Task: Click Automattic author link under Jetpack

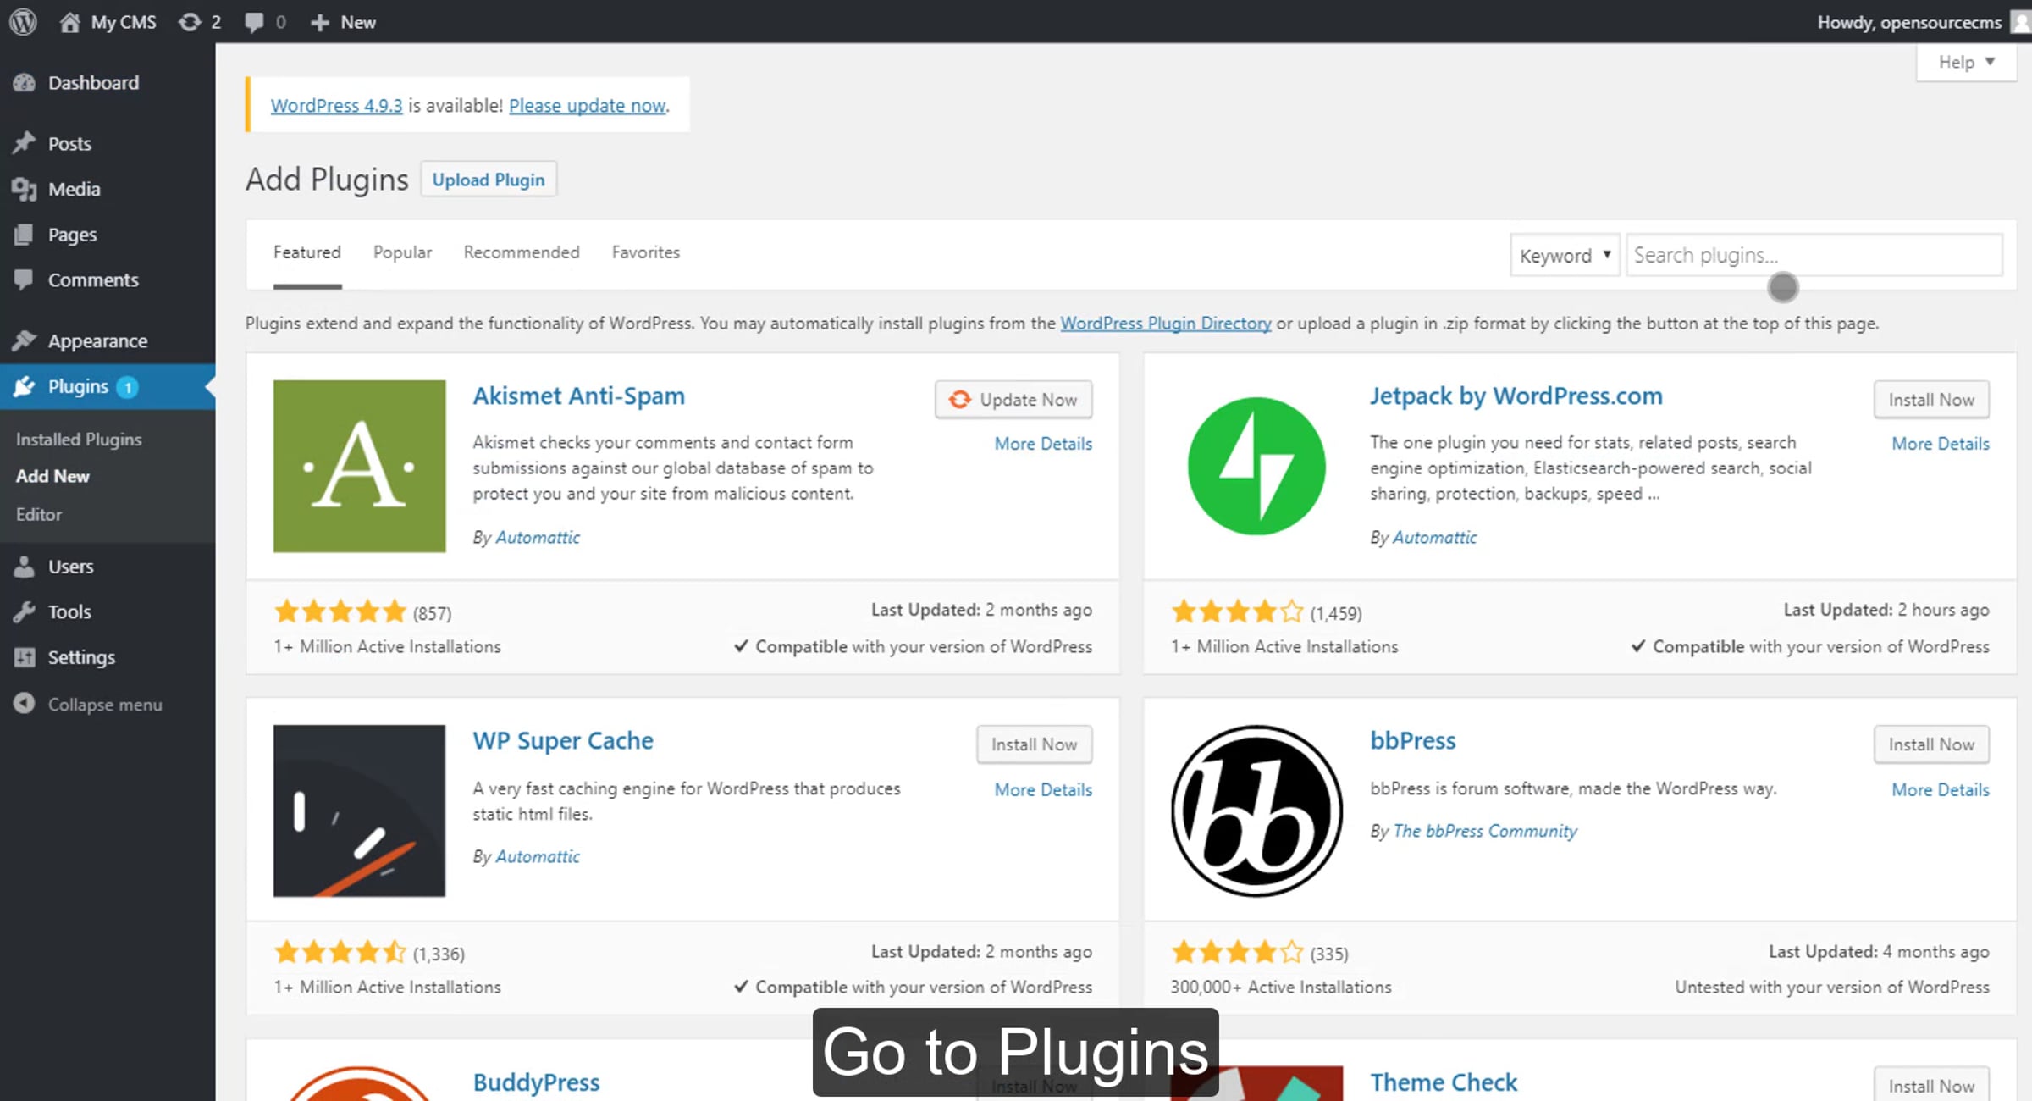Action: 1434,537
